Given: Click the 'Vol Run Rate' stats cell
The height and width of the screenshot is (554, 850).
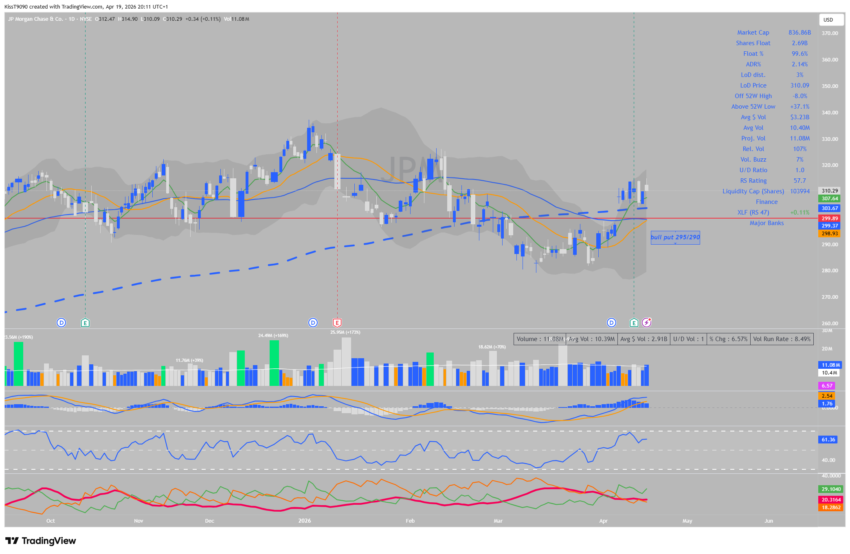Looking at the screenshot, I should [x=782, y=339].
